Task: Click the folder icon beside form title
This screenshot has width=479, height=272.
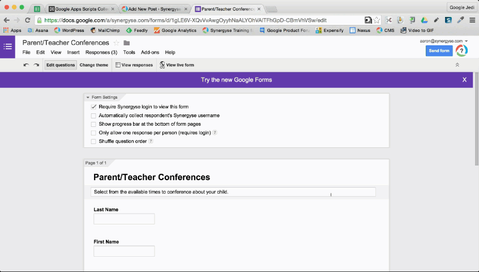Action: [126, 43]
